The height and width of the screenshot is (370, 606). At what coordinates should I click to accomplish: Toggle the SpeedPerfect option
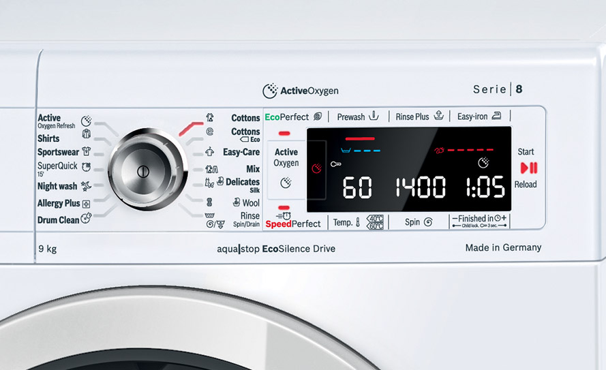[293, 223]
